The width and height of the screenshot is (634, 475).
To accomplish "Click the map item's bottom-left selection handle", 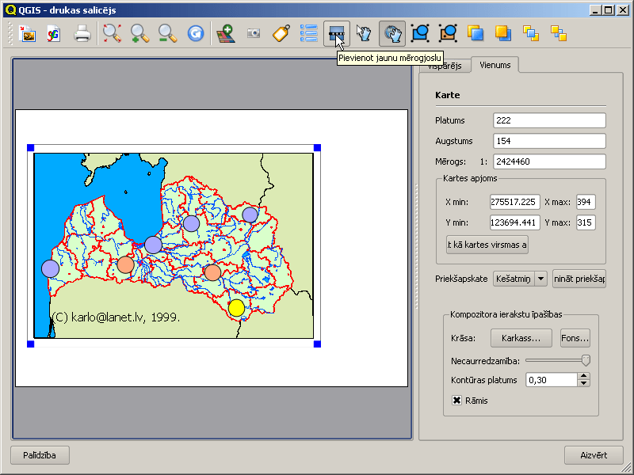I will coord(30,344).
